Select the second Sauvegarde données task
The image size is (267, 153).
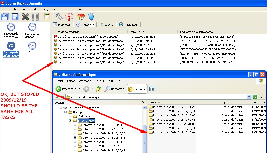(x=32, y=31)
